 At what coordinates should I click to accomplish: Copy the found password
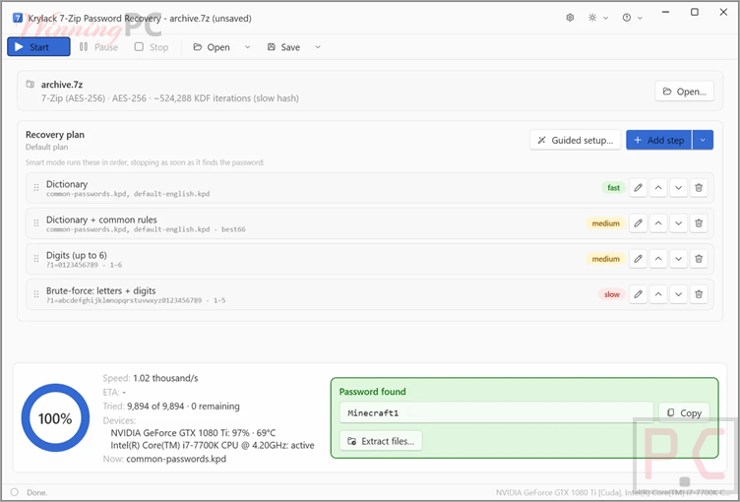[684, 412]
